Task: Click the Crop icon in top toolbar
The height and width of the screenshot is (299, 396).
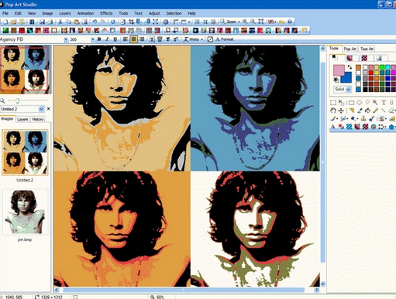Action: (131, 22)
